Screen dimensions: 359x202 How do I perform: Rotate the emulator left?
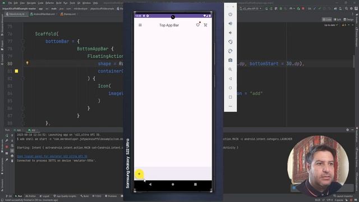pos(231,42)
